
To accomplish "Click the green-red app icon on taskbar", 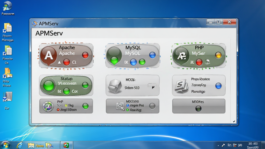I will pos(66,145).
